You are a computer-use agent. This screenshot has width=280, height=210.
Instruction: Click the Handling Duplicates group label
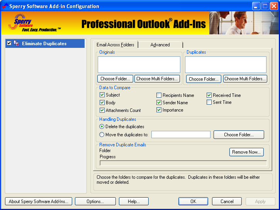(118, 119)
